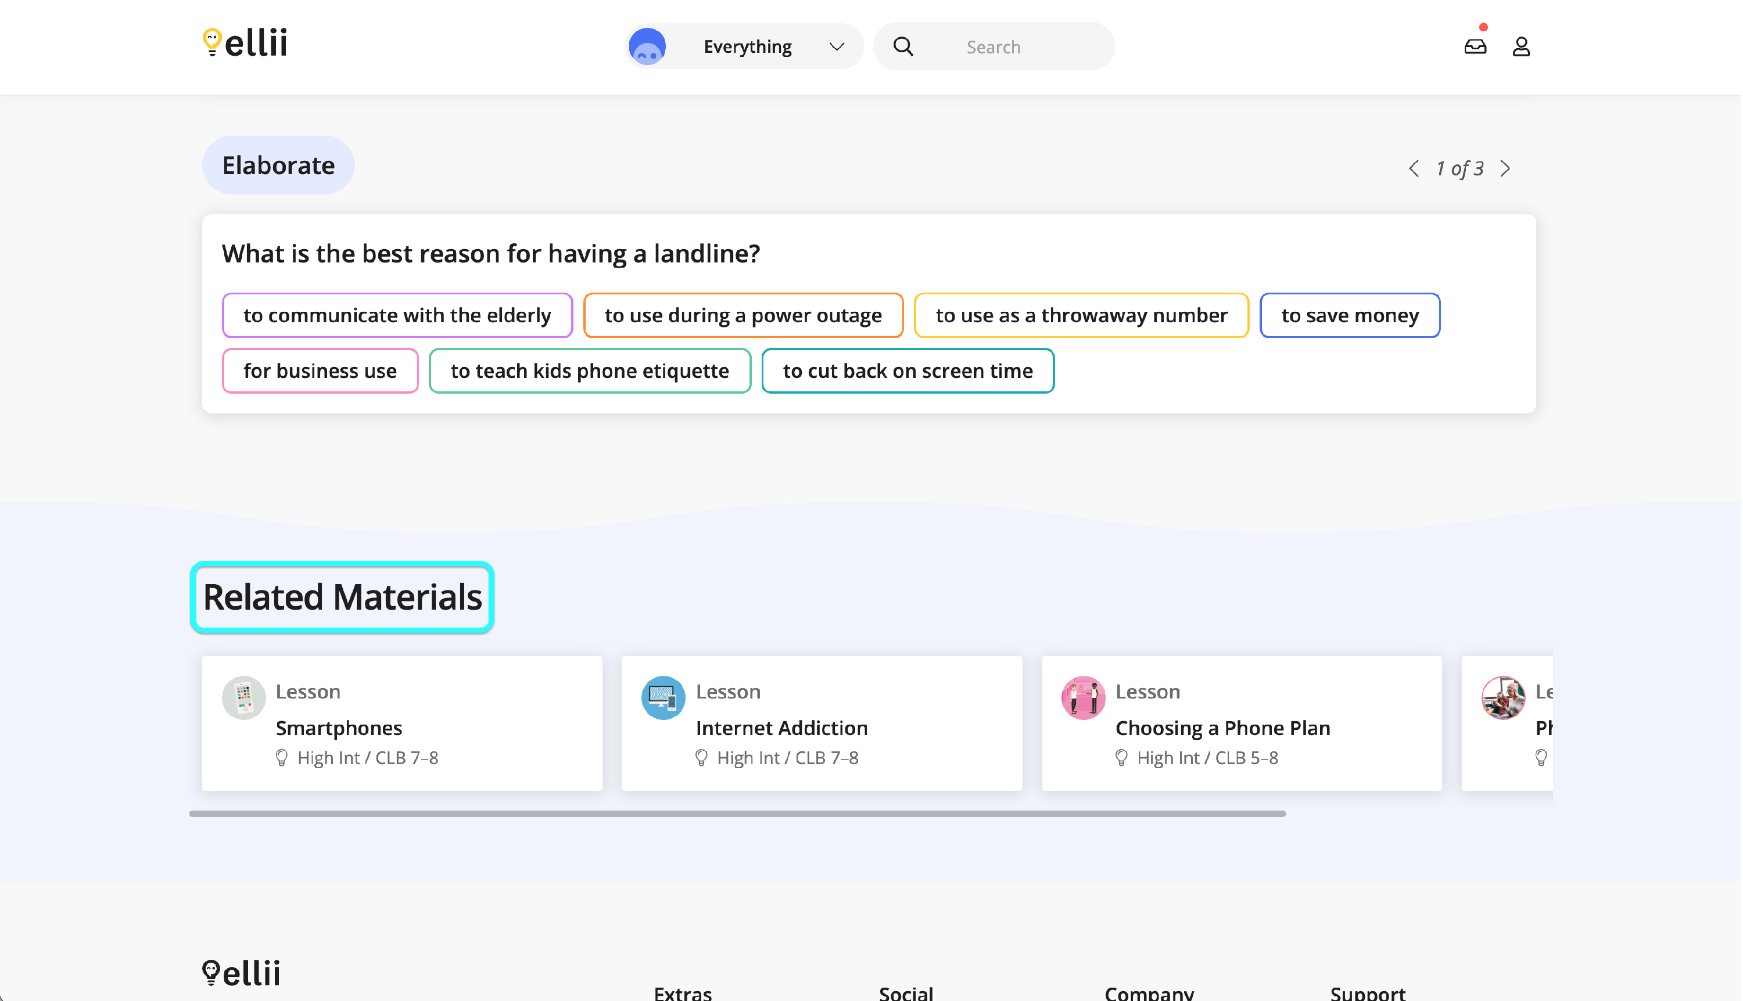The width and height of the screenshot is (1743, 1001).
Task: Click the ellii logo in header
Action: click(x=245, y=42)
